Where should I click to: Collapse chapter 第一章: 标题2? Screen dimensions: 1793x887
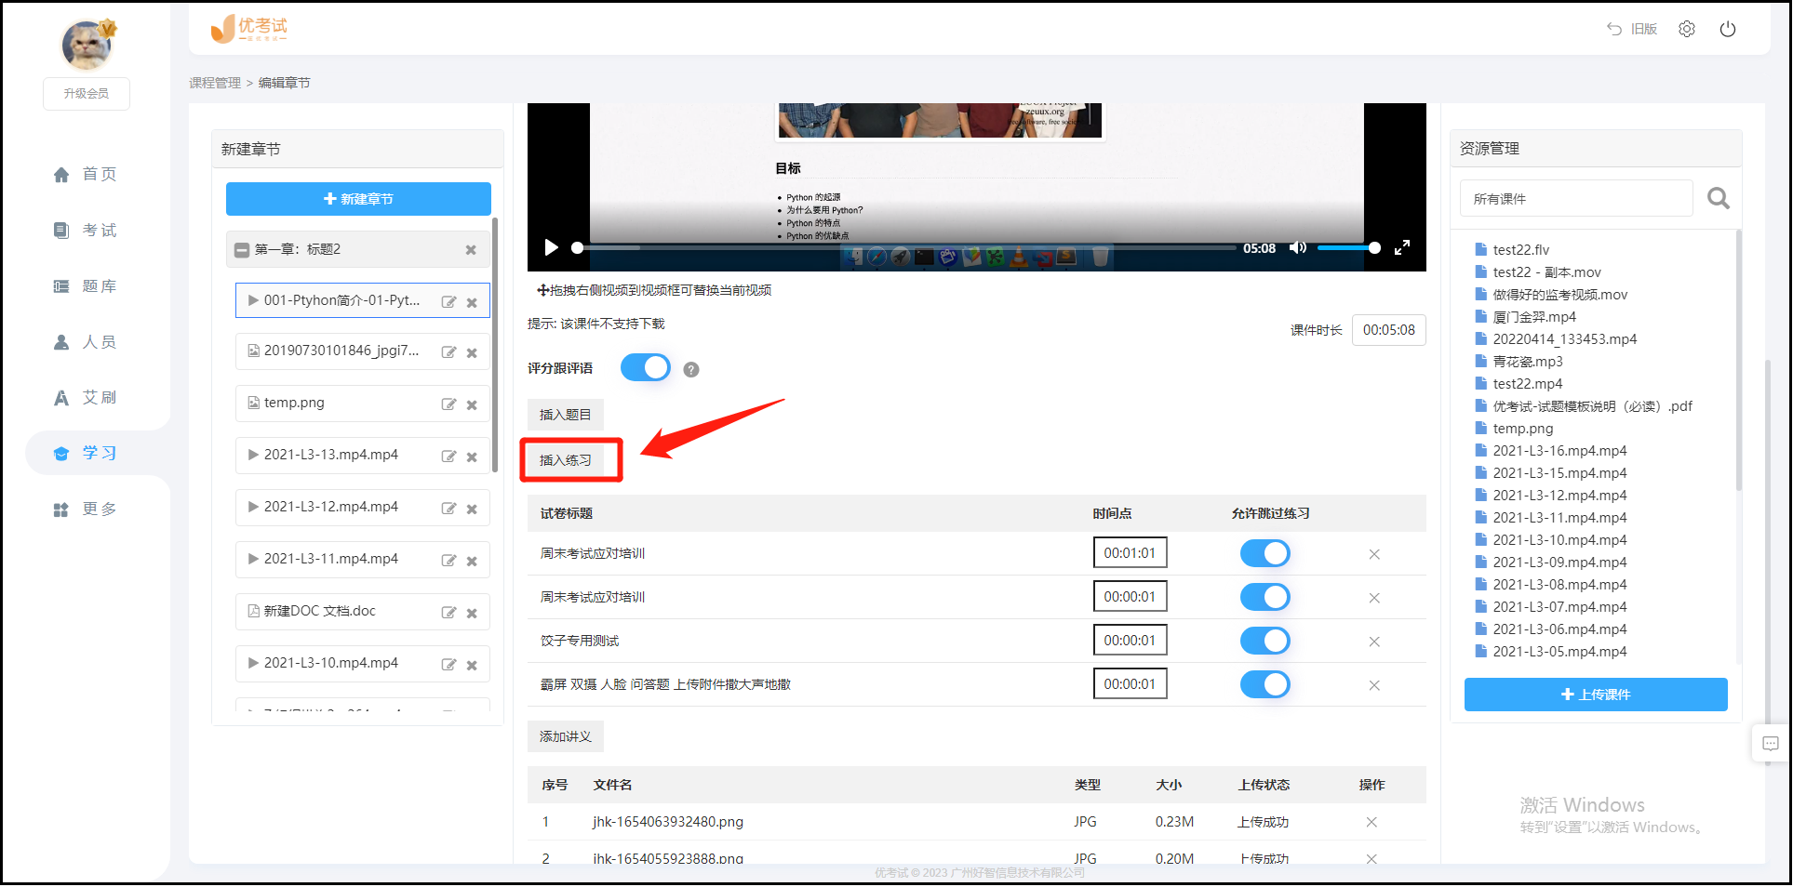pos(242,249)
